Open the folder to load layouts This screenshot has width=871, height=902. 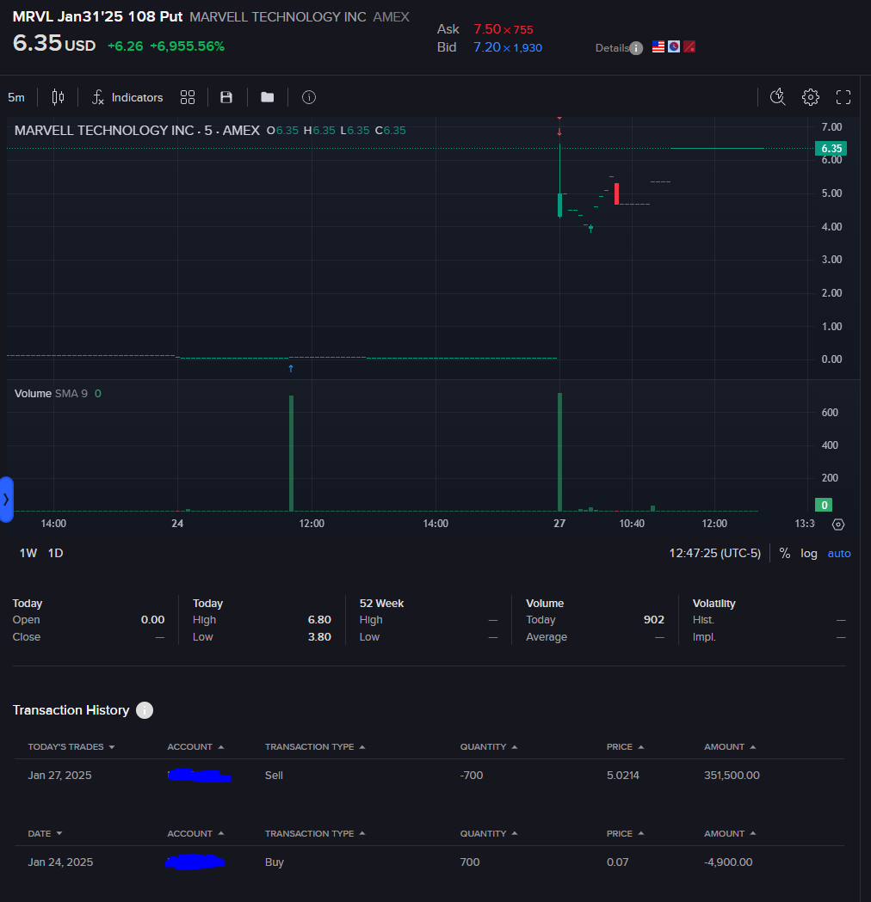[267, 97]
